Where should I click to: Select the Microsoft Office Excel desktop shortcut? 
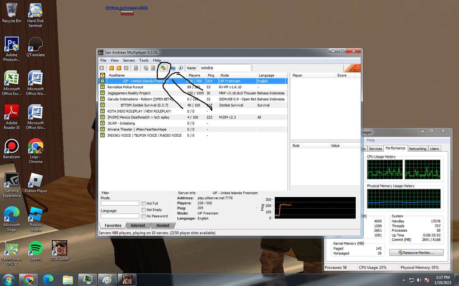(11, 83)
